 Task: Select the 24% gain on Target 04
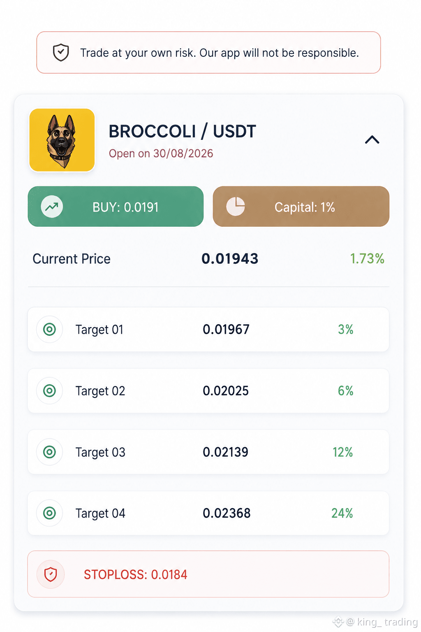point(342,513)
